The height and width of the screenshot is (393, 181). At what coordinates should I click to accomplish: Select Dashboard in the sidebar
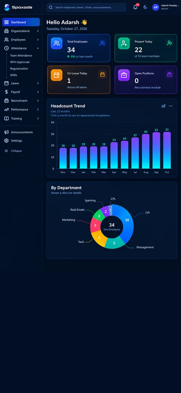[21, 22]
